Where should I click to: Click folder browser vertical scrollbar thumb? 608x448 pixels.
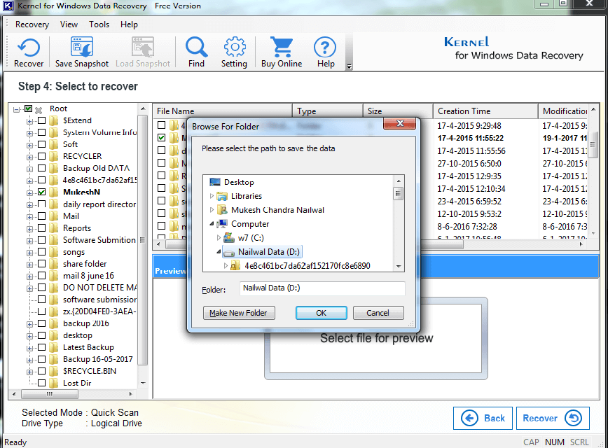point(398,193)
